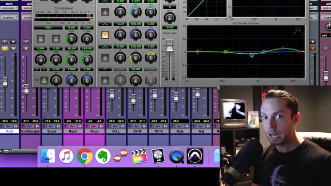Click the yellow EQ node on graph

[x=225, y=52]
